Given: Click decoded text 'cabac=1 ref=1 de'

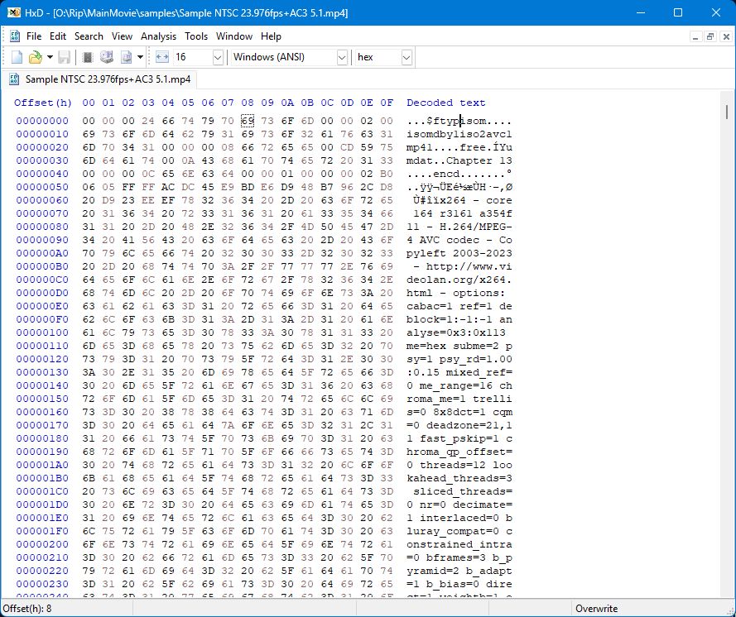Looking at the screenshot, I should 459,306.
